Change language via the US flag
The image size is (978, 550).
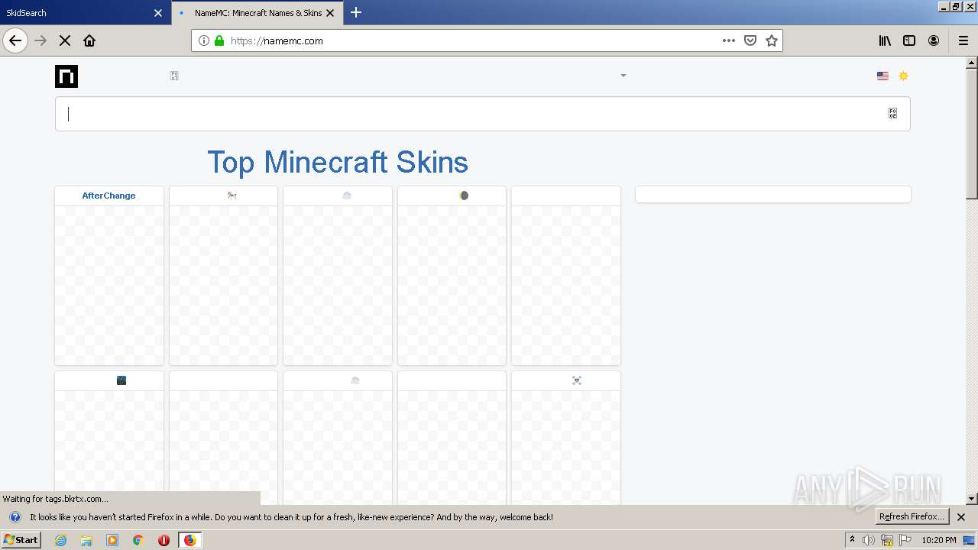pos(882,76)
